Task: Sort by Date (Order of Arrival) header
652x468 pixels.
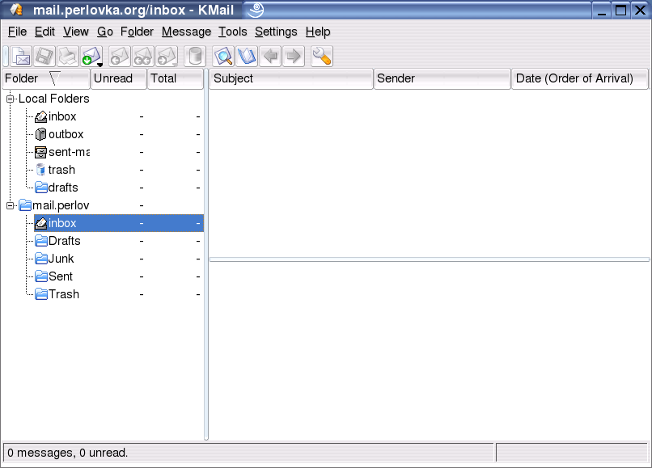Action: point(580,78)
